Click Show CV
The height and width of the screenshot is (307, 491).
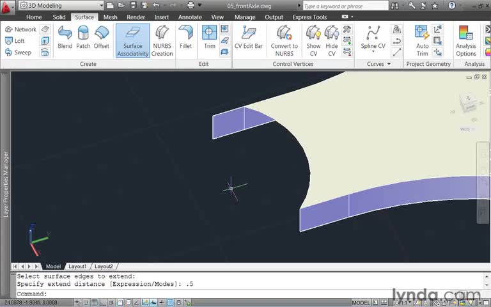[313, 41]
